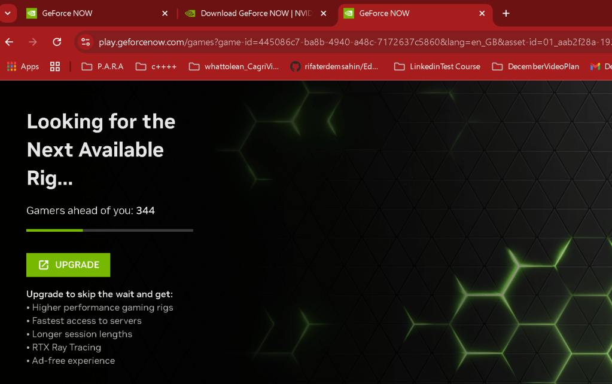The height and width of the screenshot is (384, 612).
Task: Click NVIDIA favicon on Download tab
Action: [x=190, y=13]
